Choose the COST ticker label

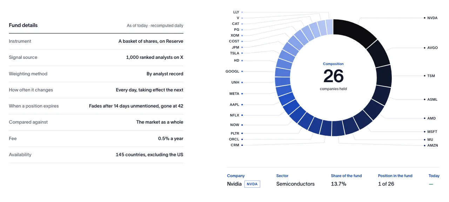pyautogui.click(x=234, y=41)
